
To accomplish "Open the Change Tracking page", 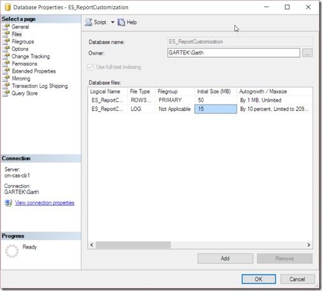I will (31, 56).
